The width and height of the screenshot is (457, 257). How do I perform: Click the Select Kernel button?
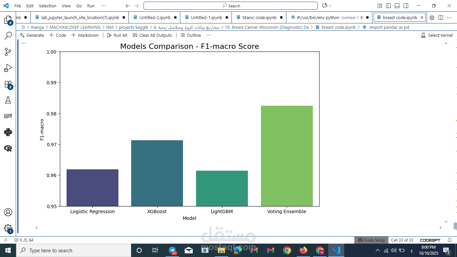click(437, 35)
